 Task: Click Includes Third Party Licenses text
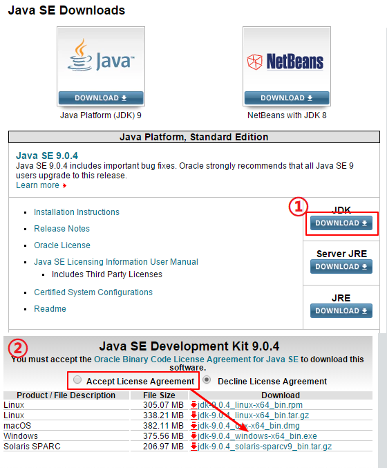point(107,274)
